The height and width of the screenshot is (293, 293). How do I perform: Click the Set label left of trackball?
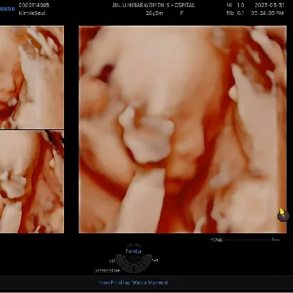pyautogui.click(x=112, y=261)
